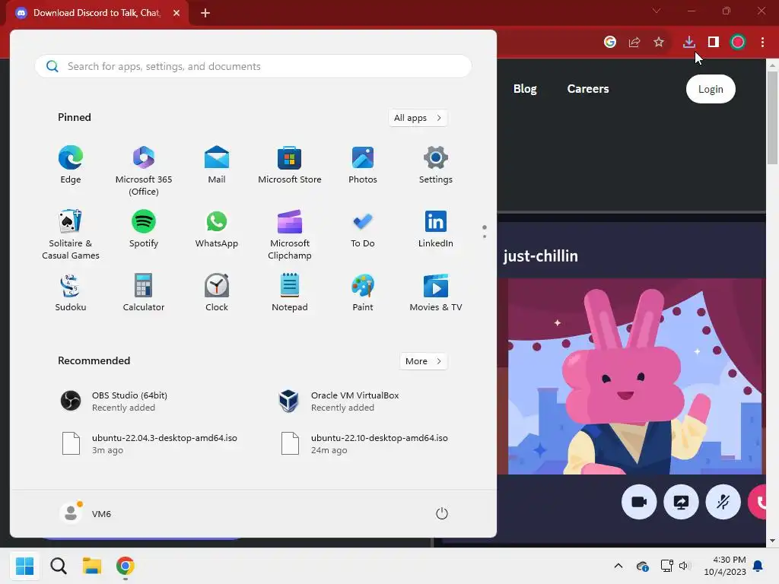Close the Download Discord tab

point(176,13)
